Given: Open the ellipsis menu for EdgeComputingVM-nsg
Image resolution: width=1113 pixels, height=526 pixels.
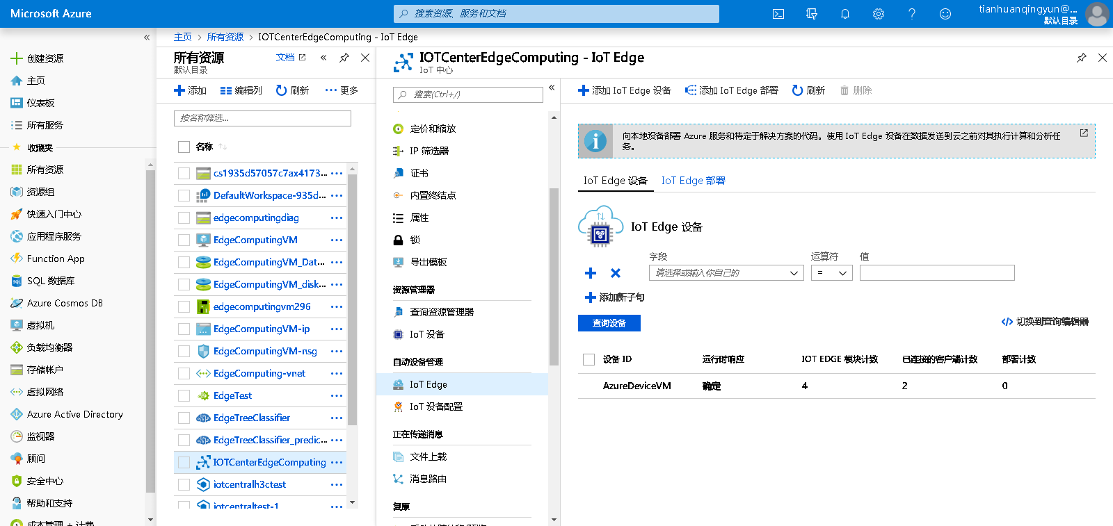Looking at the screenshot, I should point(337,351).
